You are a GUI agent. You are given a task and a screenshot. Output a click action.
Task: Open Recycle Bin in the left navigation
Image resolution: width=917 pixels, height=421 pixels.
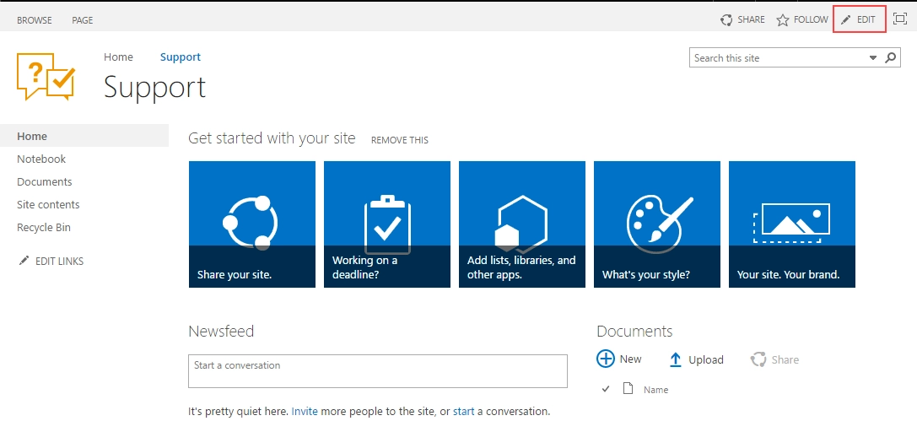coord(44,228)
